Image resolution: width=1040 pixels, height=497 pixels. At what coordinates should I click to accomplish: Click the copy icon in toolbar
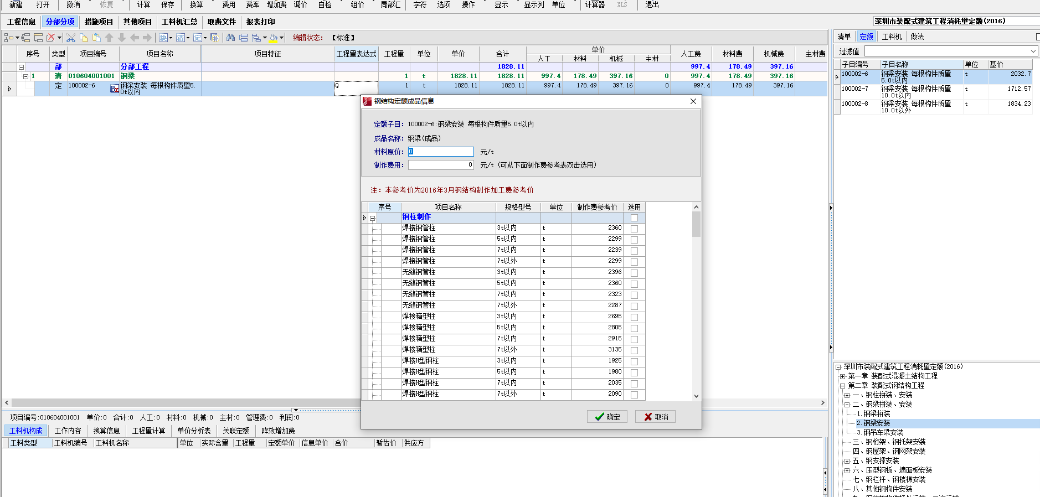(x=84, y=38)
